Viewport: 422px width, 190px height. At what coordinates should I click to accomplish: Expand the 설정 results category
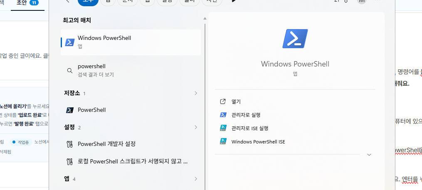196,127
